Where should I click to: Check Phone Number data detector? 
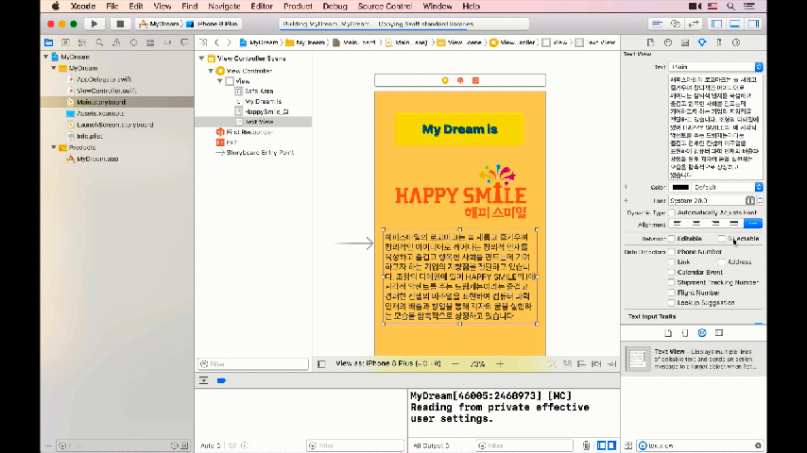671,252
